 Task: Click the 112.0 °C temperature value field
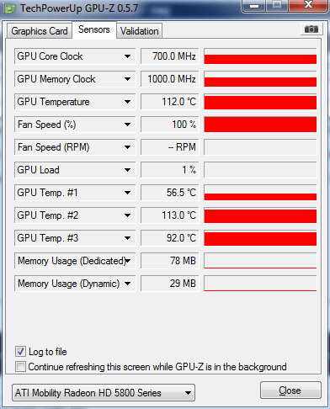[x=170, y=102]
